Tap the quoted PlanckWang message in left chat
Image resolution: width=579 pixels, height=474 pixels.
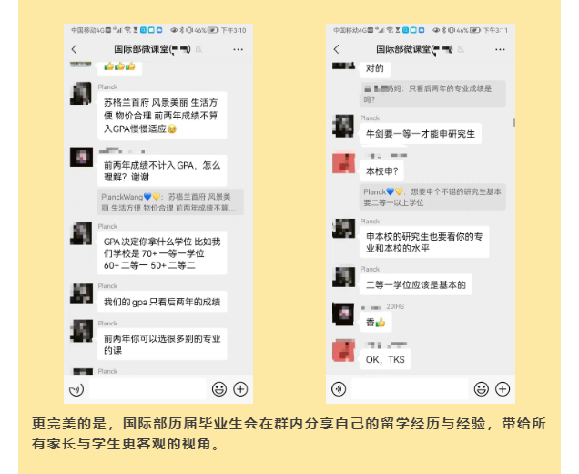tap(170, 202)
